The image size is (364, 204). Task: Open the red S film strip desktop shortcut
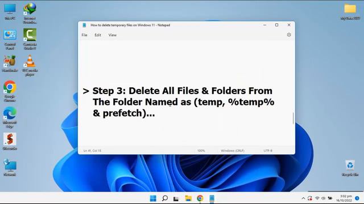coord(10,141)
